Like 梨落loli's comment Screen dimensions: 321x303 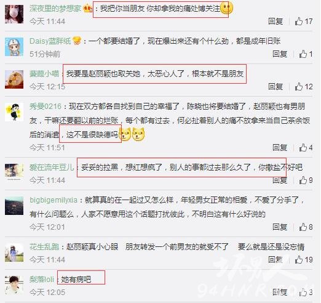pyautogui.click(x=303, y=292)
